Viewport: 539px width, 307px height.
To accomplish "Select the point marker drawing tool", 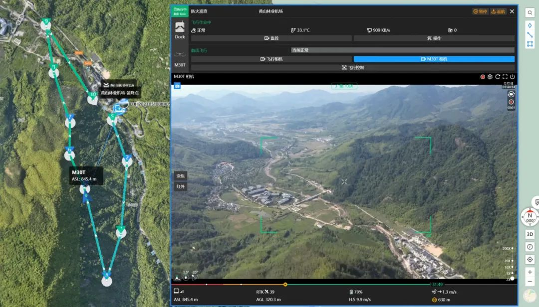I will (x=530, y=25).
